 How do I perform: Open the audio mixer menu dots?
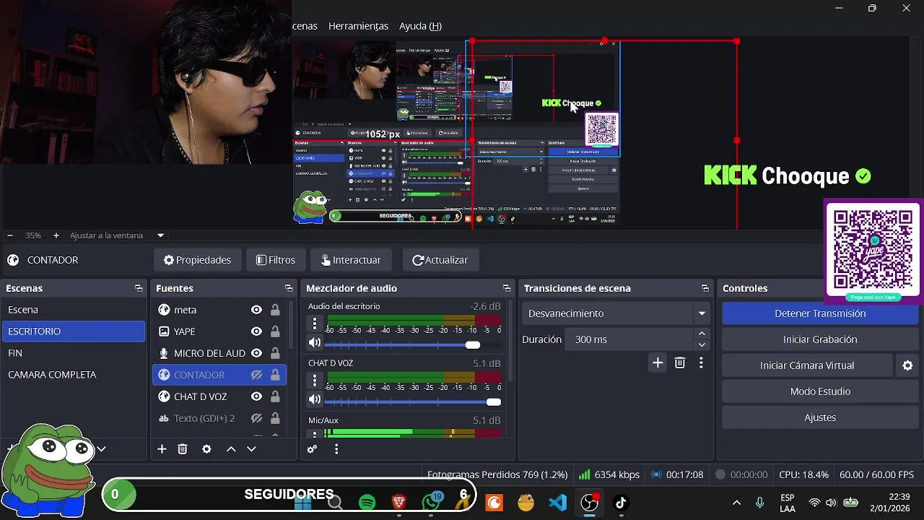[336, 449]
